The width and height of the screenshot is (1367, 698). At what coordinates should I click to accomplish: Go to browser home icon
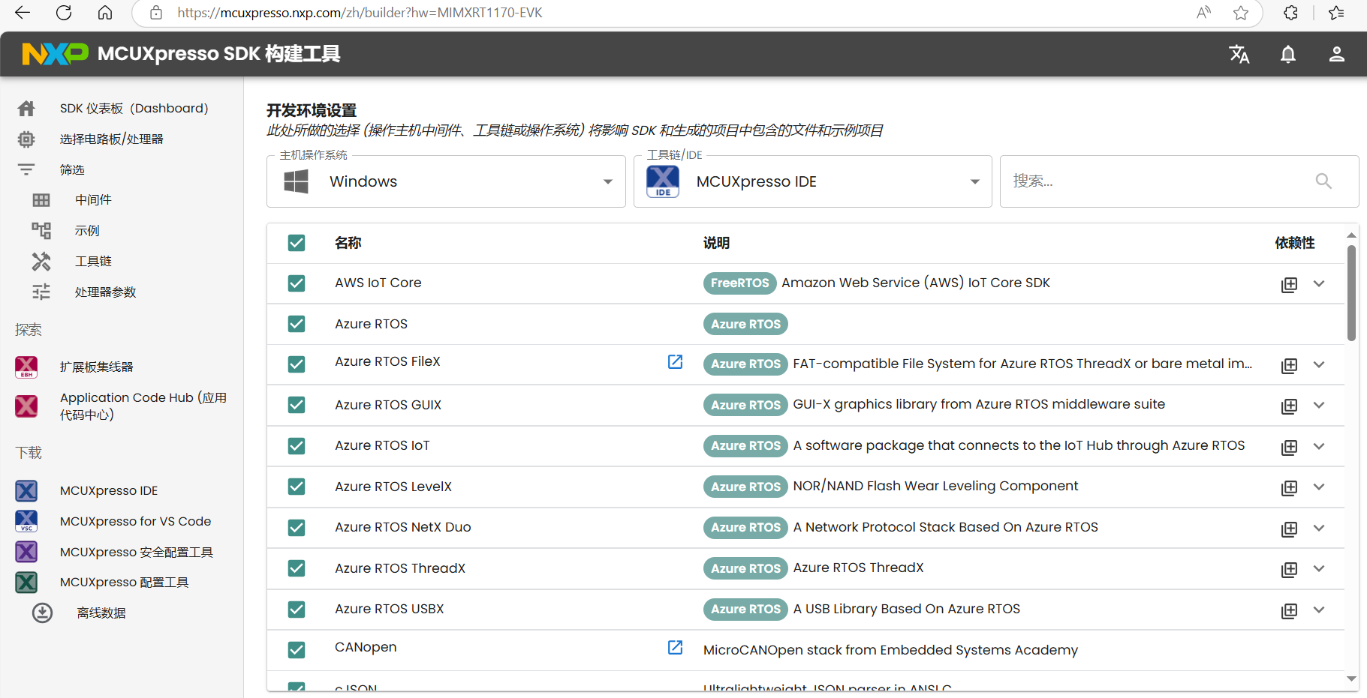tap(105, 13)
